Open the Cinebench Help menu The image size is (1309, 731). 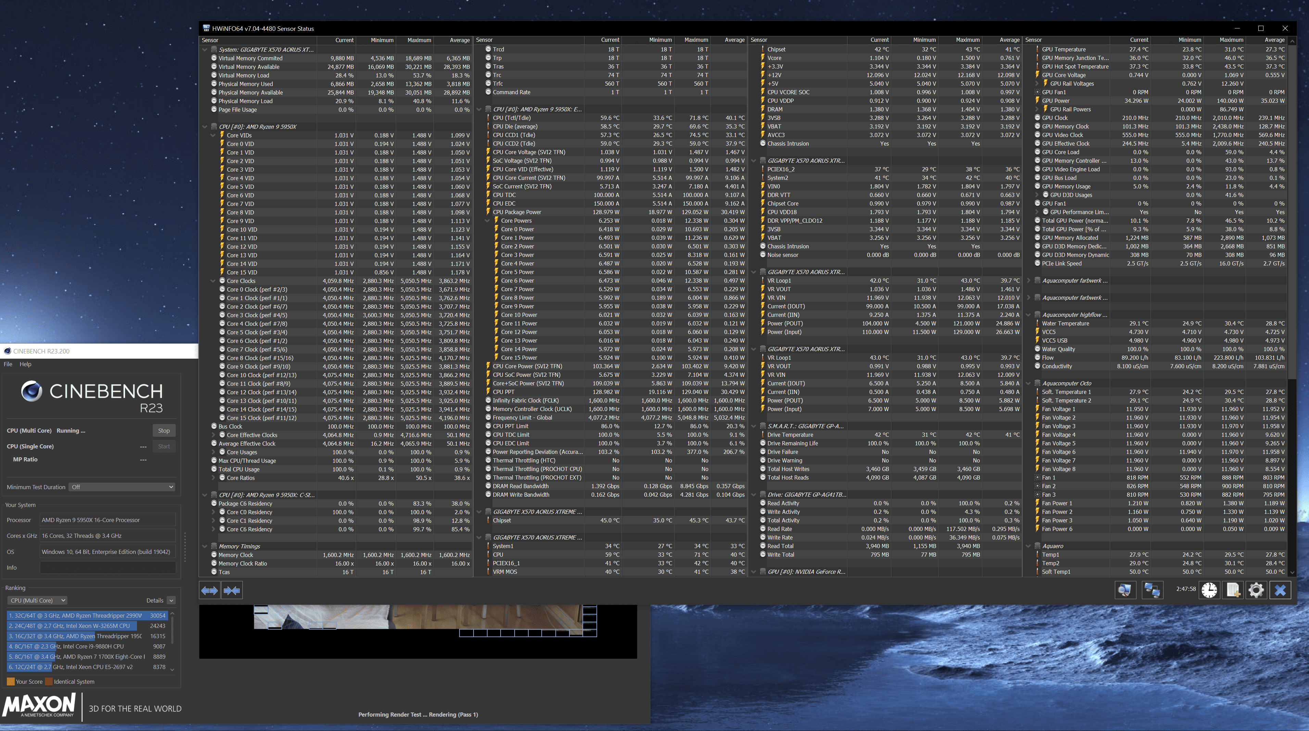[x=25, y=364]
